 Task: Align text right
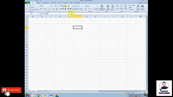(65, 9)
